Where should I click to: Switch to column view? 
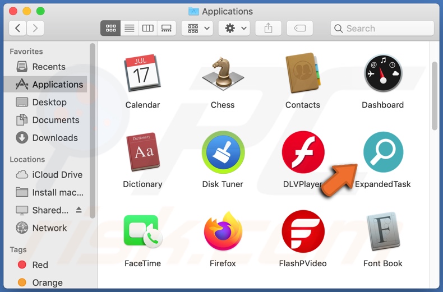(148, 28)
